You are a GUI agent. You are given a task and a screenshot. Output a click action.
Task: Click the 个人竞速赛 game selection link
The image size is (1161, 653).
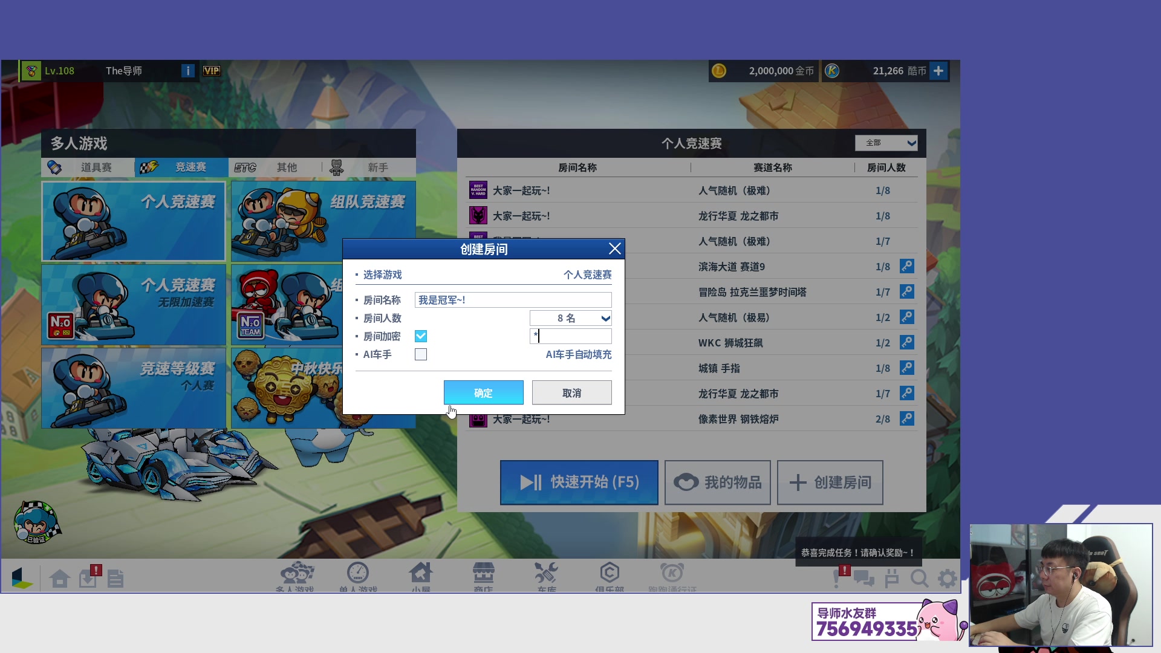click(x=587, y=275)
